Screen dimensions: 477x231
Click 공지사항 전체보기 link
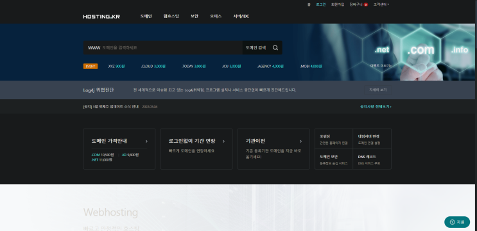[x=376, y=107]
